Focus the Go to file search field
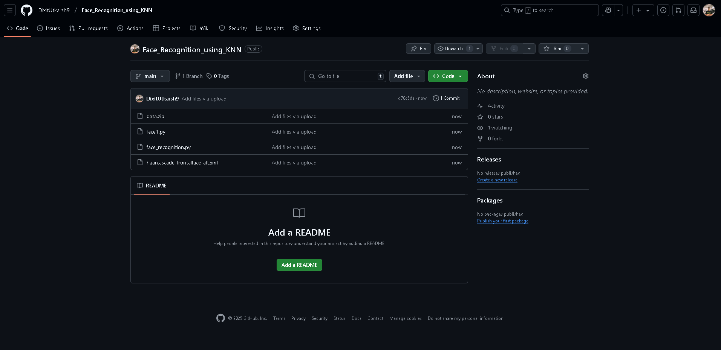721x350 pixels. 345,76
